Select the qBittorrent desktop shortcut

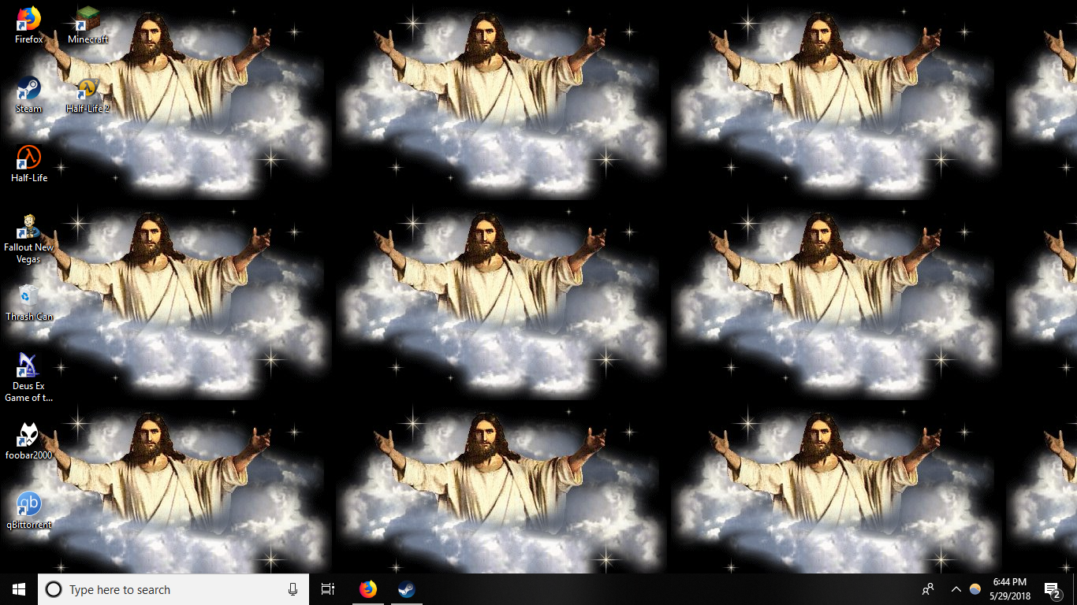coord(29,510)
